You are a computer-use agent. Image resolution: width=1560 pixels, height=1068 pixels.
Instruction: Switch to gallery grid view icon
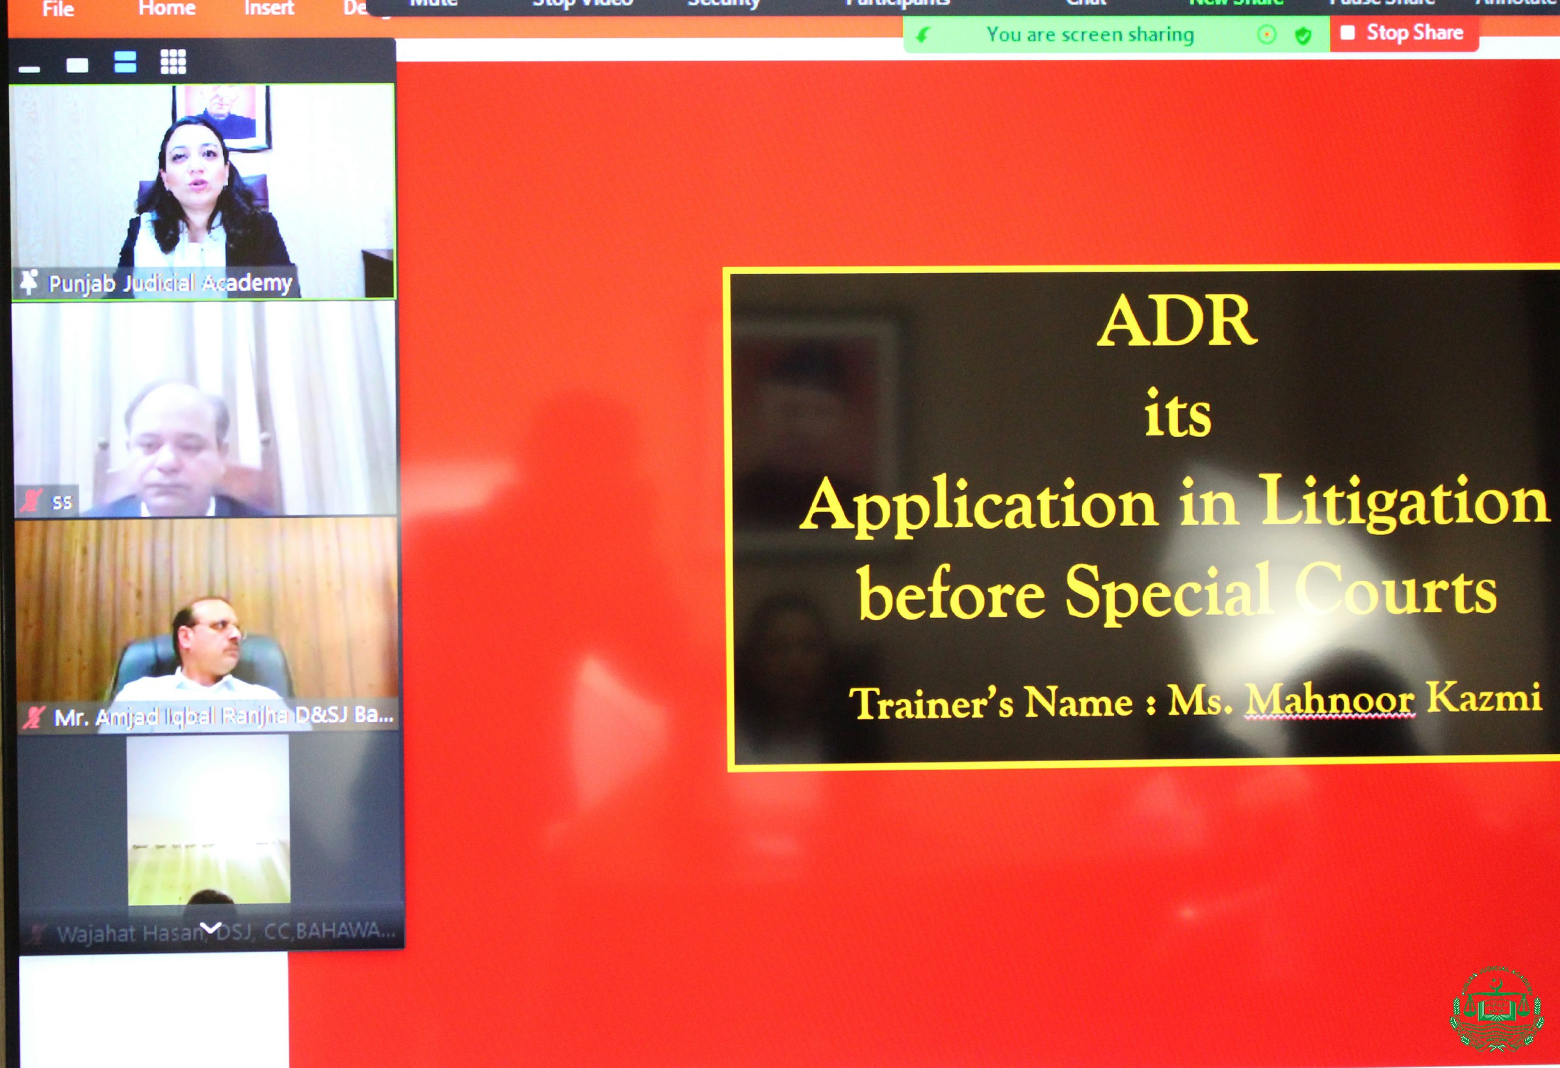pos(173,62)
